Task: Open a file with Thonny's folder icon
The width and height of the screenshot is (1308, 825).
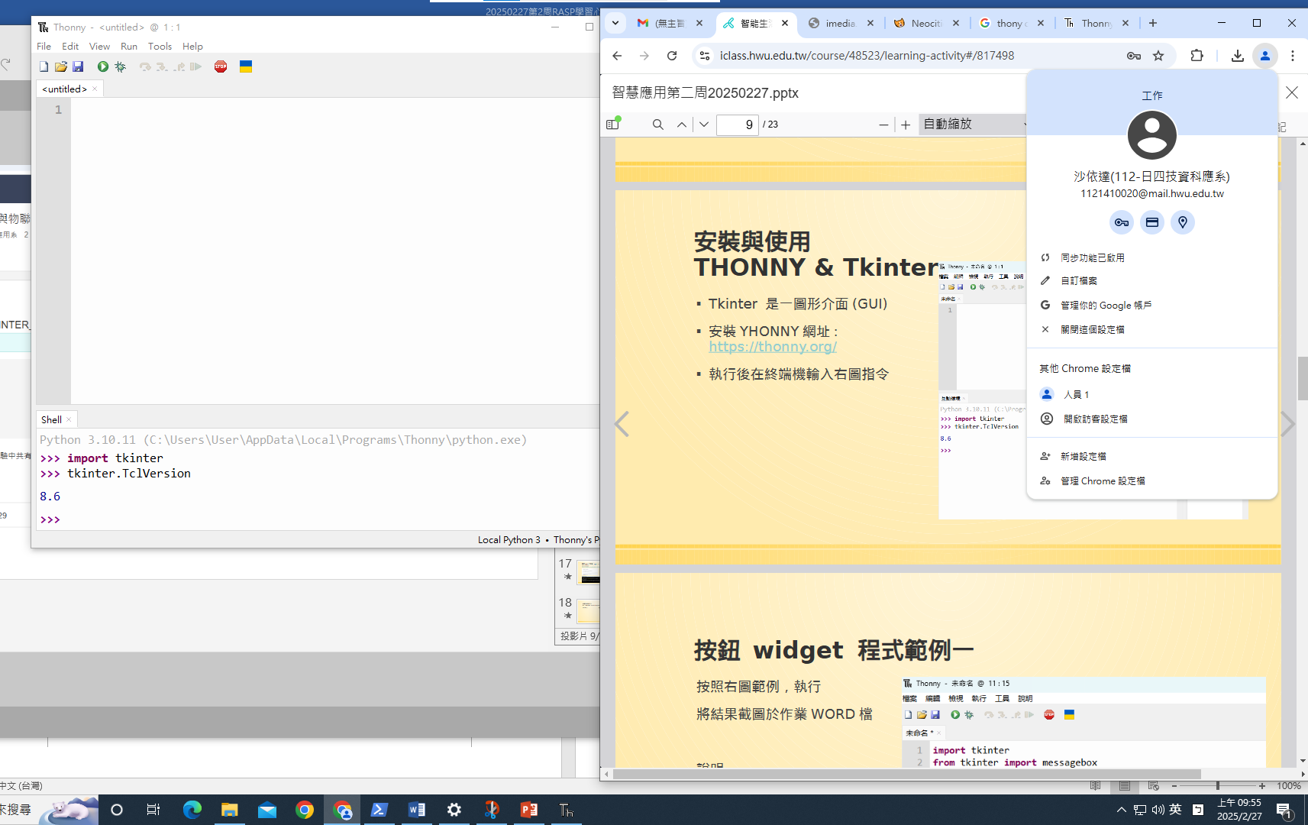Action: point(61,67)
